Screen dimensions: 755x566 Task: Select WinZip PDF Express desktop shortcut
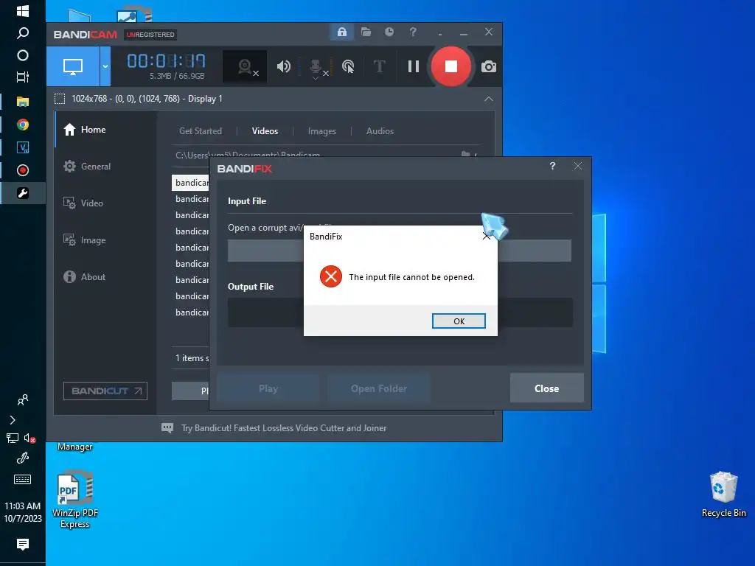point(74,500)
